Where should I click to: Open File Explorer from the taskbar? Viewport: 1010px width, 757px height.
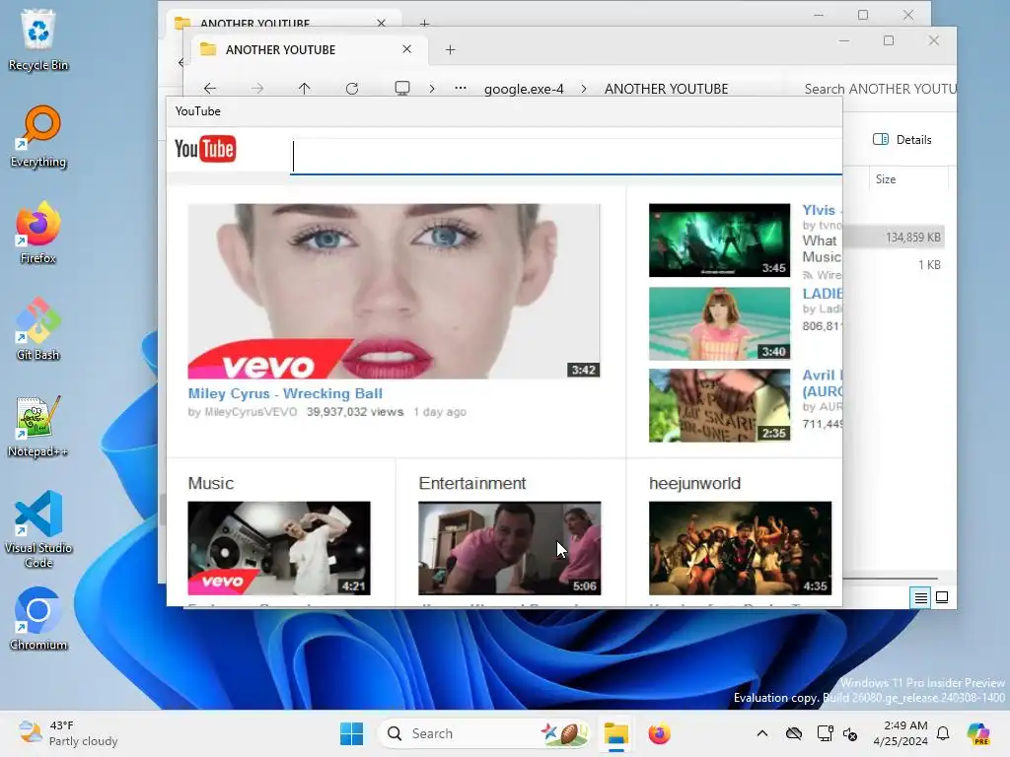pyautogui.click(x=615, y=733)
